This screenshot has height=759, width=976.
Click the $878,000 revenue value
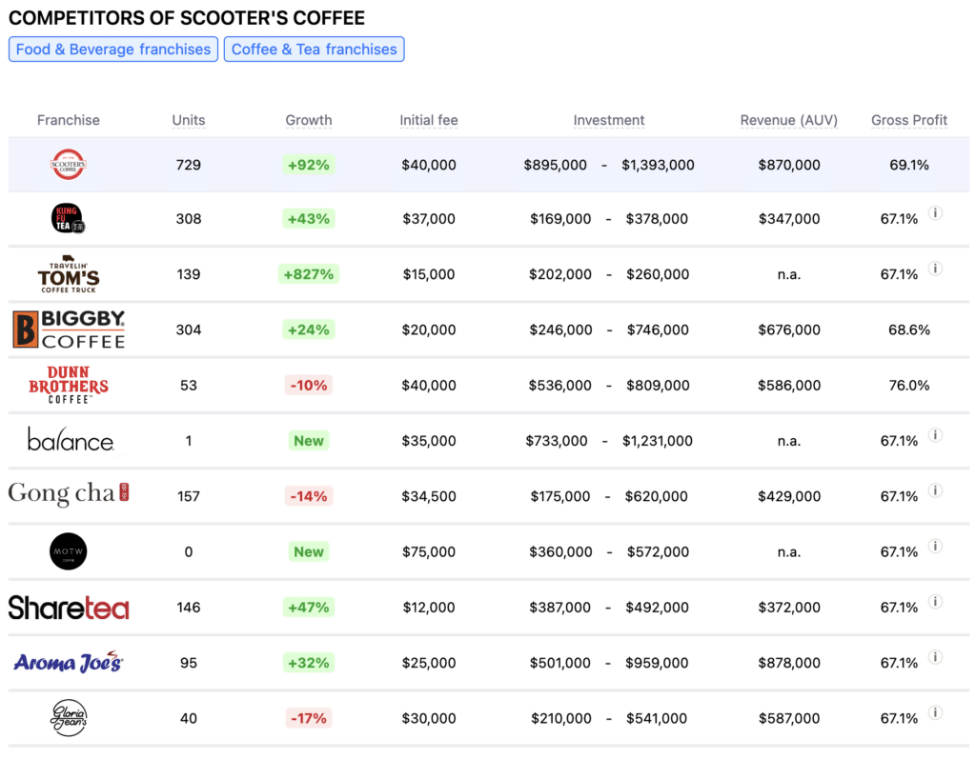[x=788, y=663]
